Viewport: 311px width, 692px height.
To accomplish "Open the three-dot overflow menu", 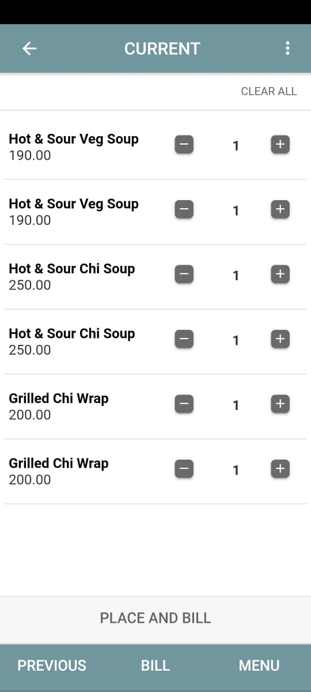I will point(287,48).
